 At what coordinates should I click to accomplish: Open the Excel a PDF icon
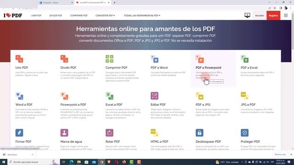pyautogui.click(x=109, y=96)
